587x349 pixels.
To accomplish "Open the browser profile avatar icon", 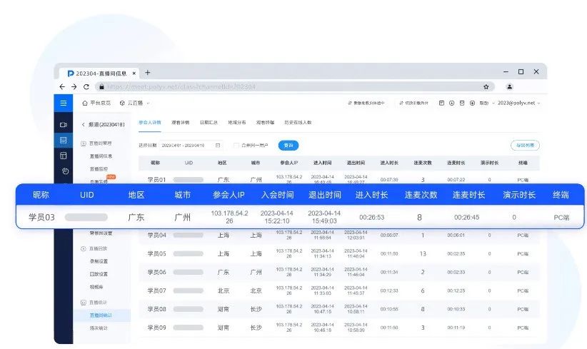I will (510, 86).
